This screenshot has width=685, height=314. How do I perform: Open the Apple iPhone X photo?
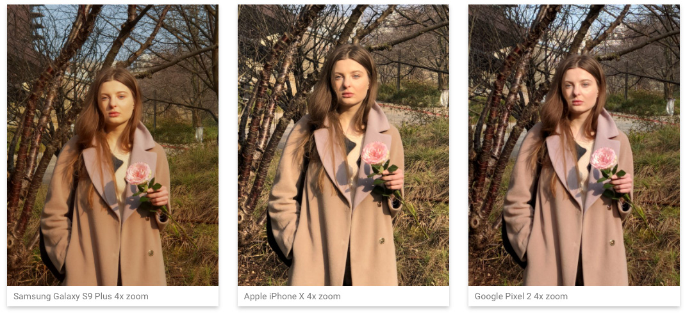343,145
